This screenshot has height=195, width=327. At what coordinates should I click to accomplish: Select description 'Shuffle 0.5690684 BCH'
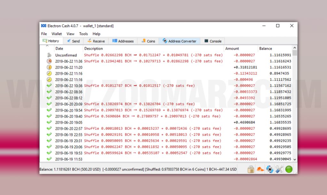152,116
